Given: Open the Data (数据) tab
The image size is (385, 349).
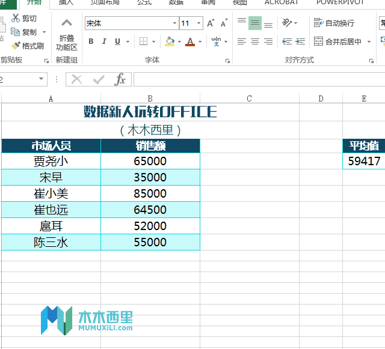Looking at the screenshot, I should point(176,2).
